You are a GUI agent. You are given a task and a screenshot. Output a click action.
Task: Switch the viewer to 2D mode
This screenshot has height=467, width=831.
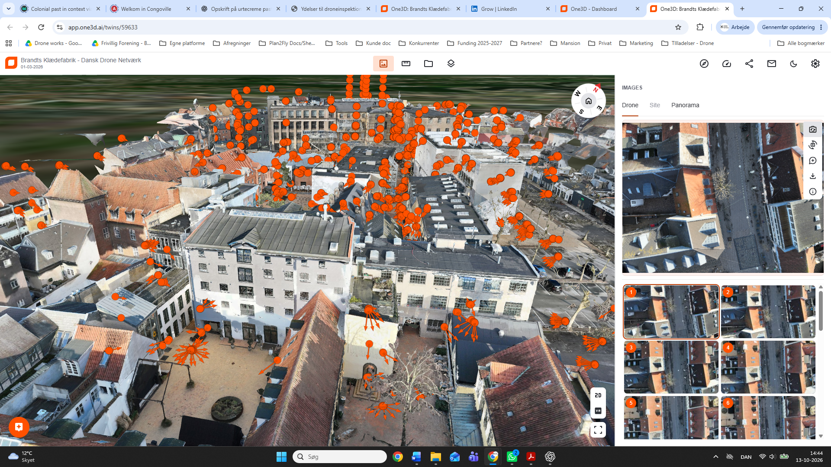coord(598,395)
